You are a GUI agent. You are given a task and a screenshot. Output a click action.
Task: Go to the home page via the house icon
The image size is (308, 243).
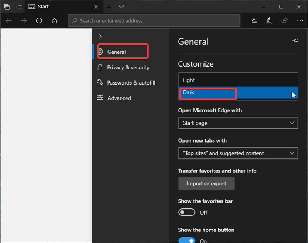(54, 21)
